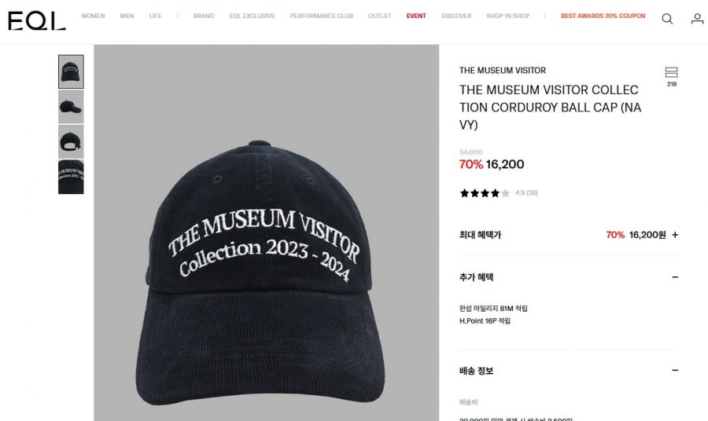Open the OUTLET menu
Image resolution: width=708 pixels, height=421 pixels.
point(379,16)
